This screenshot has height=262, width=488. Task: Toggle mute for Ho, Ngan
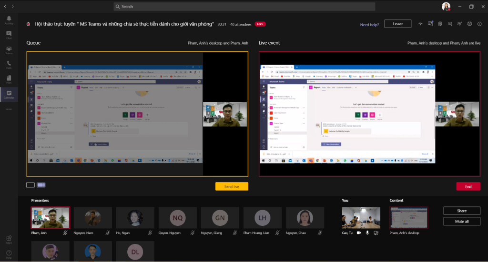[150, 233]
